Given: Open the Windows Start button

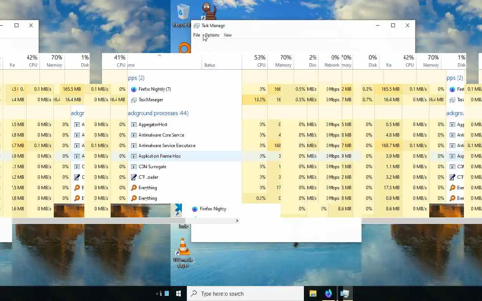Looking at the screenshot, I should coord(178,293).
